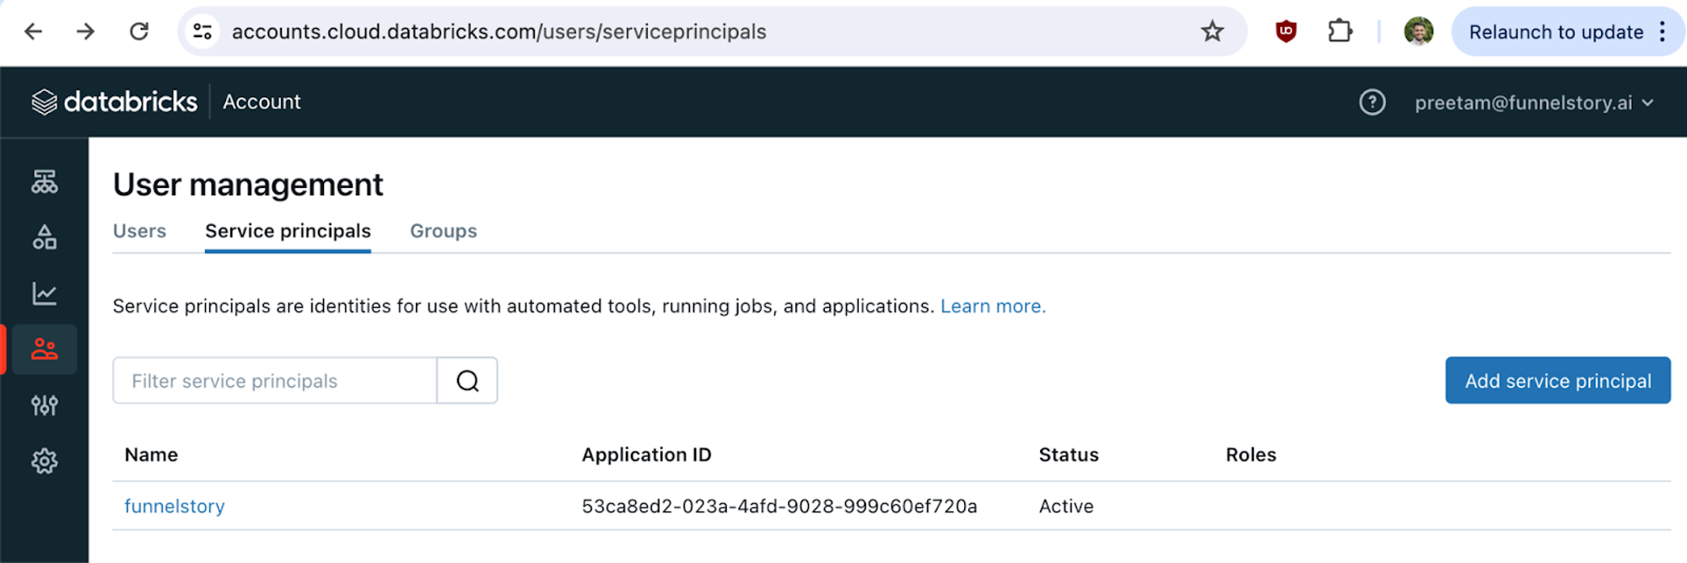Screen dimensions: 1687x563
Task: Open the sliders icon in sidebar
Action: 45,405
